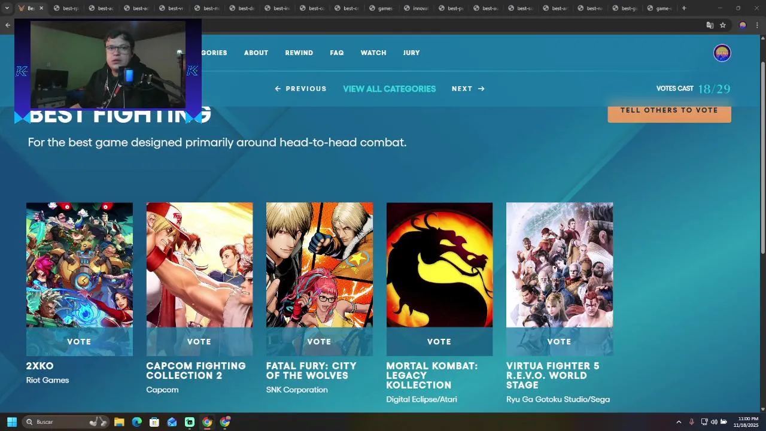Click the volume tray icon
The width and height of the screenshot is (766, 431).
tap(714, 422)
